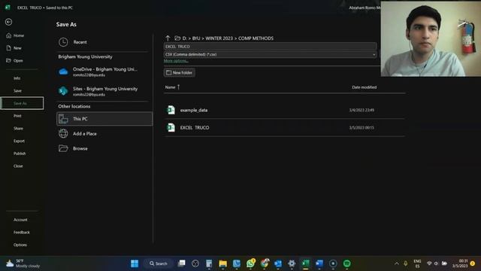Click folder icon beside the path

(177, 38)
